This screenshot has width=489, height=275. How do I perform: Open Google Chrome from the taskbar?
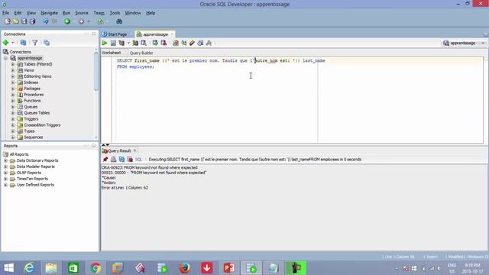96,268
